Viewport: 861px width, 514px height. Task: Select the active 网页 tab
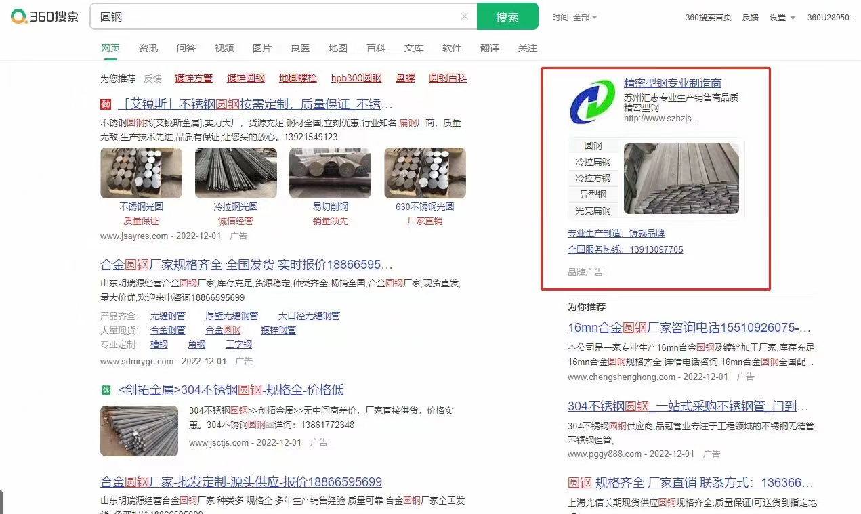[110, 48]
